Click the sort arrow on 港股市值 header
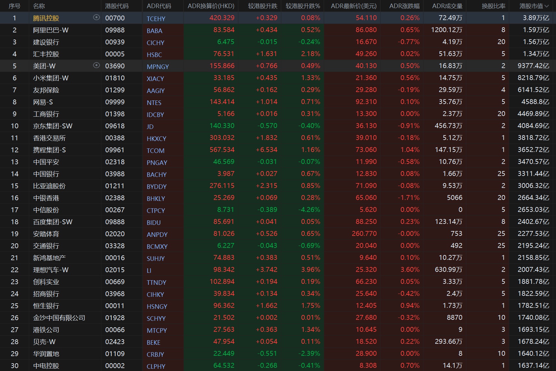The height and width of the screenshot is (371, 556). pyautogui.click(x=547, y=6)
